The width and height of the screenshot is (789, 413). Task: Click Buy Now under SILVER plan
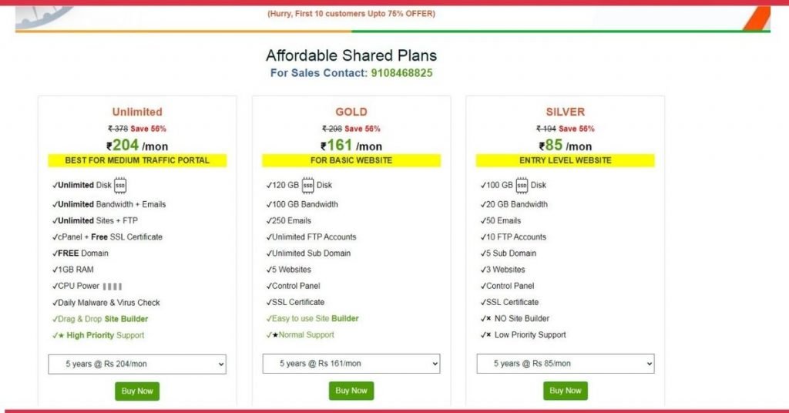pos(566,391)
